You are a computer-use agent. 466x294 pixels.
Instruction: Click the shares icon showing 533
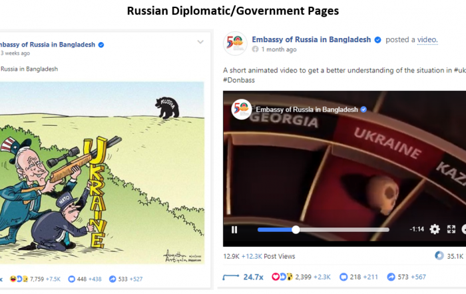[x=113, y=279]
